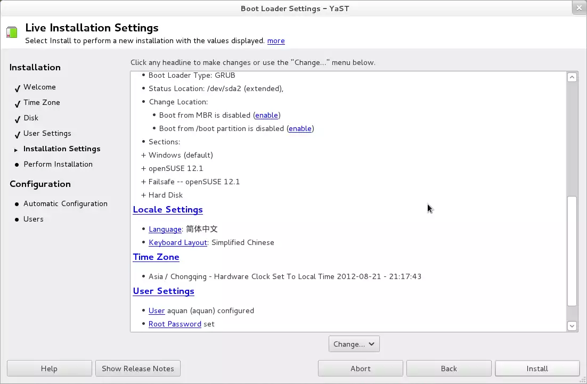This screenshot has width=587, height=384.
Task: Enable Boot from /boot partition
Action: pos(300,128)
